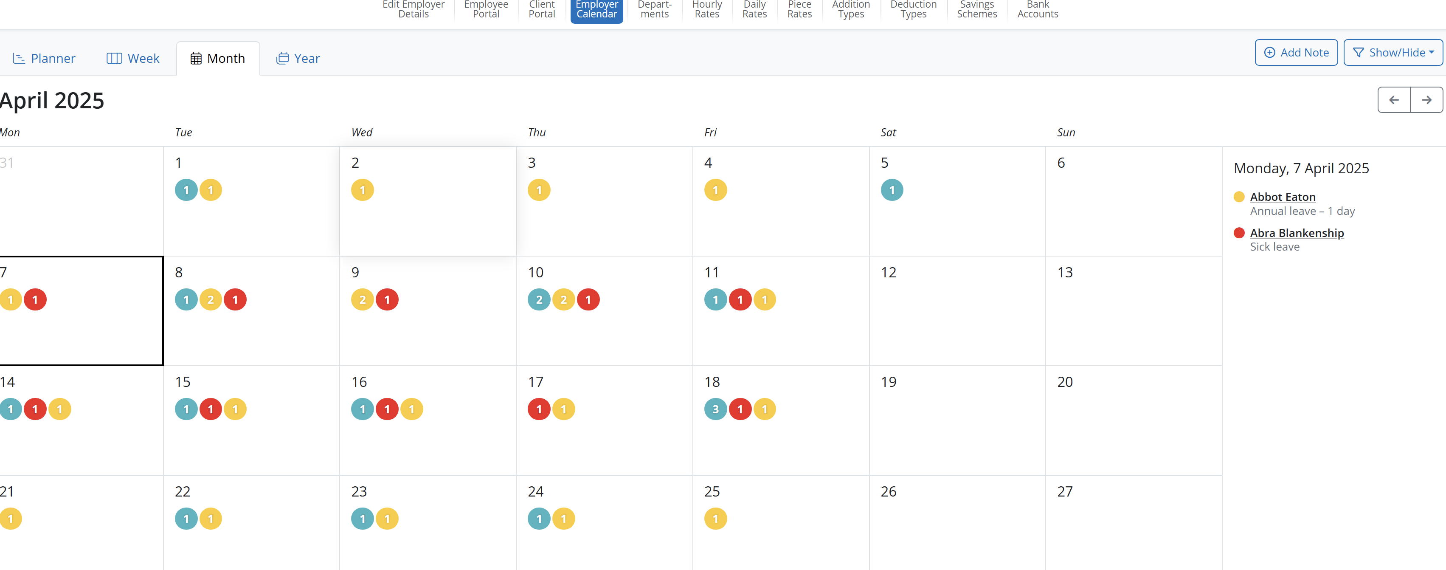The width and height of the screenshot is (1446, 570).
Task: Go to Client Portal
Action: pyautogui.click(x=542, y=9)
